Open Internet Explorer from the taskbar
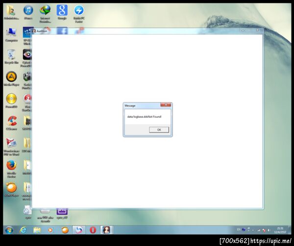This screenshot has height=246, width=294. (23, 230)
